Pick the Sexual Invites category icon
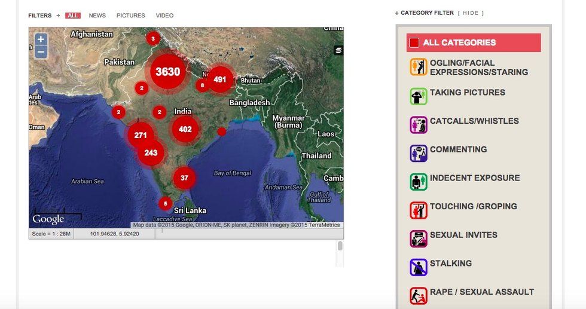The image size is (586, 309). (x=418, y=239)
